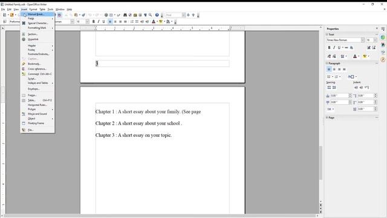Open the Navigator sidebar deck icon
The height and width of the screenshot is (218, 387).
(383, 59)
